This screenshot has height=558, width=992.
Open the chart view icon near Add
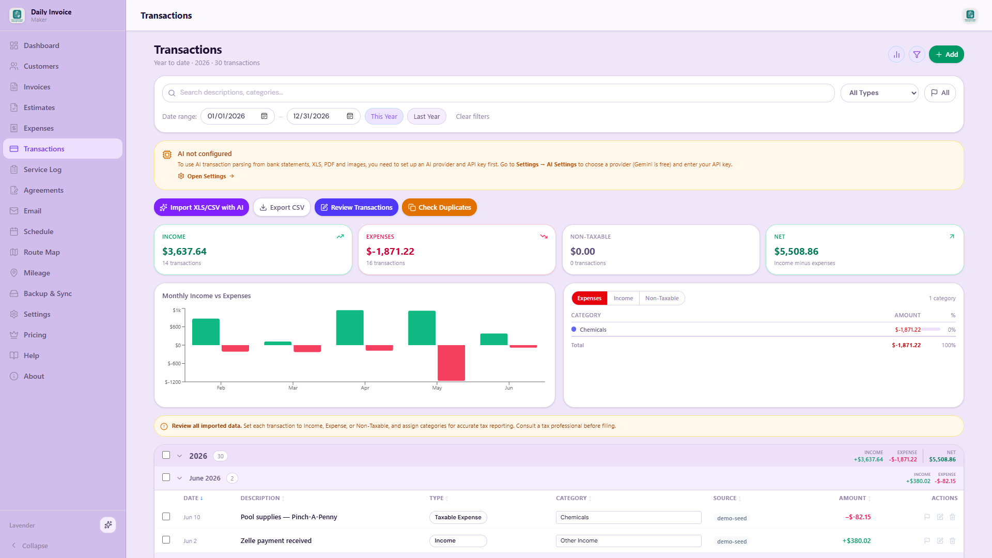[x=896, y=54]
